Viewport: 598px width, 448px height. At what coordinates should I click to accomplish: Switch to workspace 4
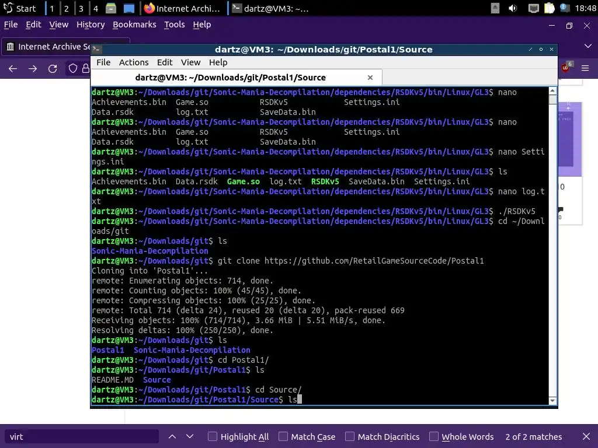pos(95,8)
